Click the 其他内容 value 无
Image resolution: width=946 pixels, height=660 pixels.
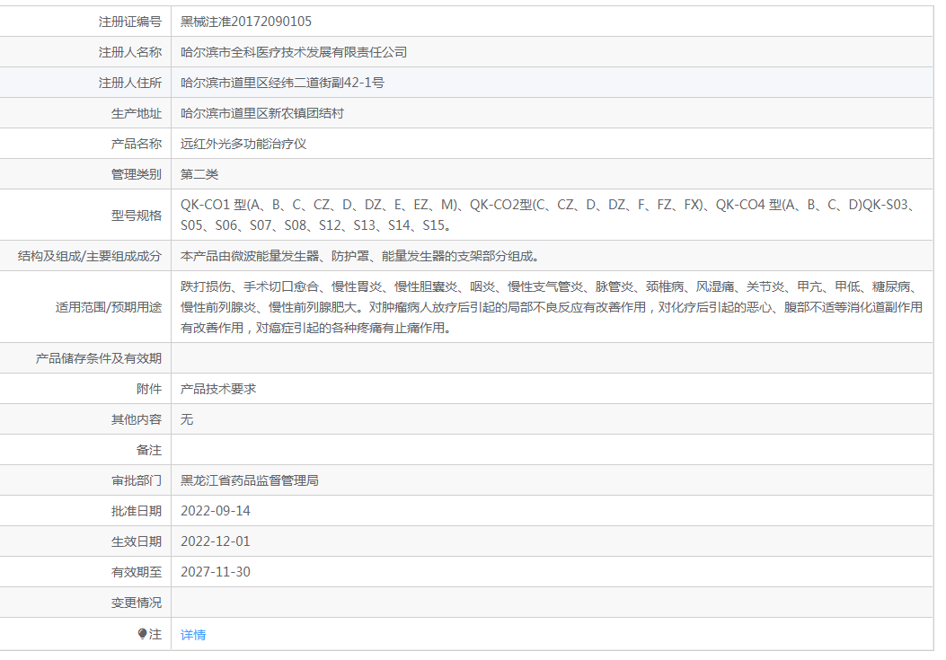(187, 419)
